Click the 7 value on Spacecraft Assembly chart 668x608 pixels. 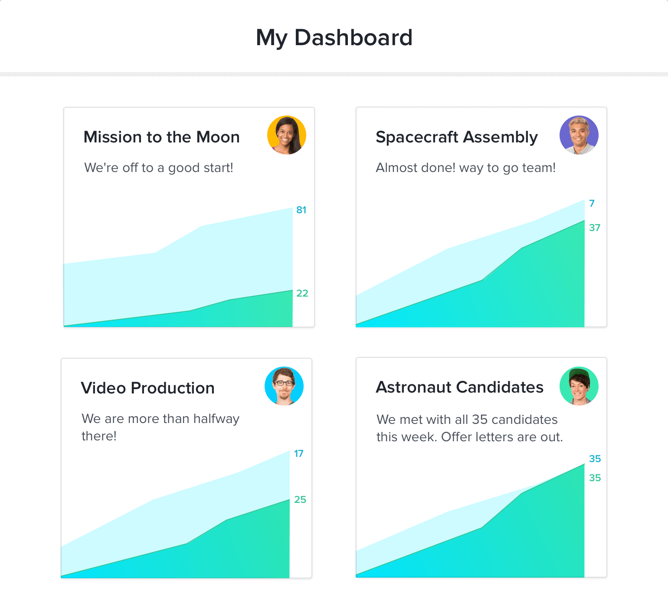click(592, 204)
